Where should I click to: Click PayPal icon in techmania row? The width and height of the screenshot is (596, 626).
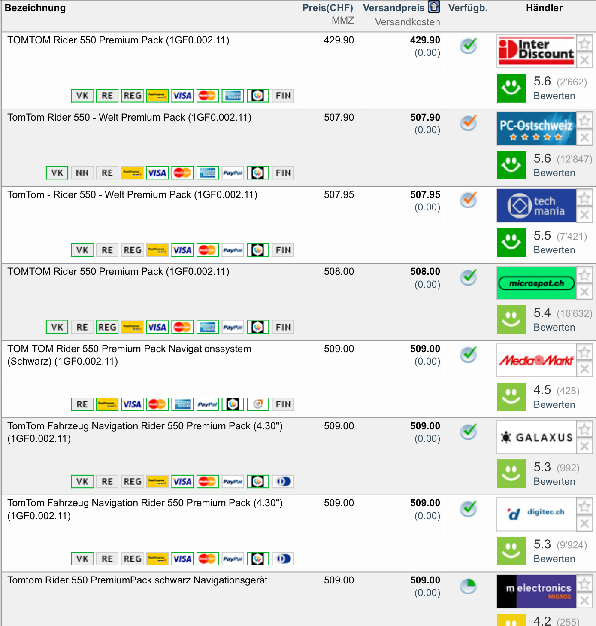tap(233, 250)
